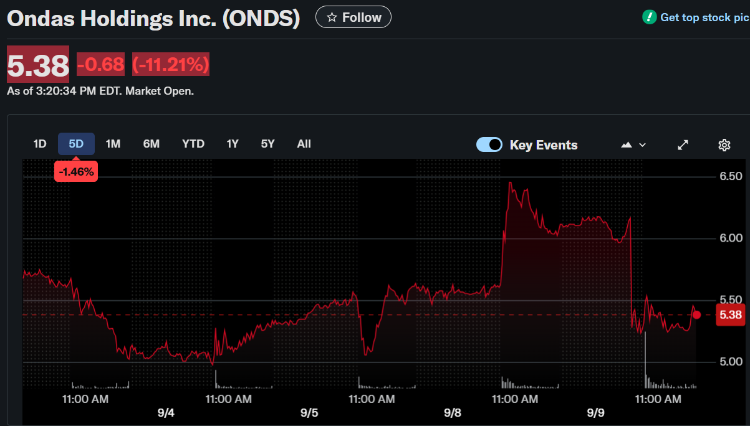750x426 pixels.
Task: Show the All time range chart
Action: 304,144
